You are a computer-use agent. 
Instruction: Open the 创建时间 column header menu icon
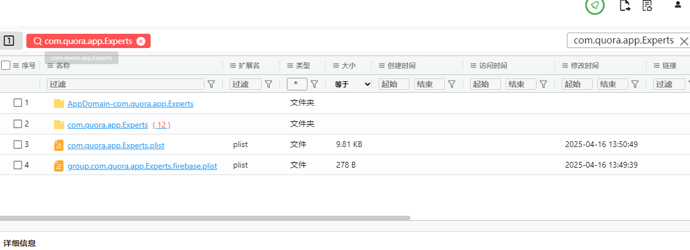(382, 66)
